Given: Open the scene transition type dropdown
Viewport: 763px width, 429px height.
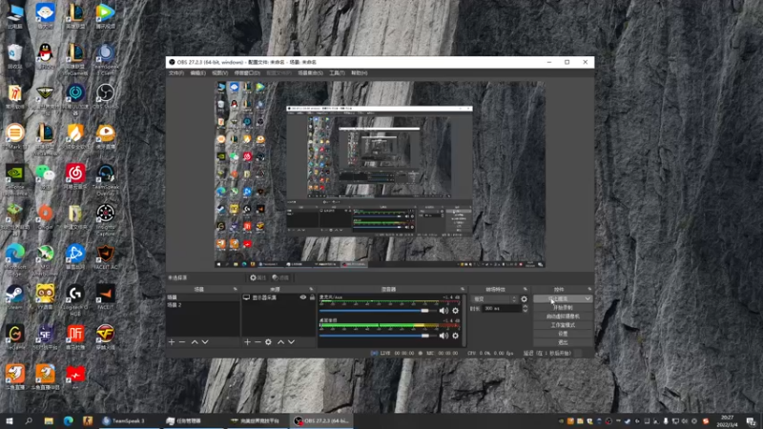Looking at the screenshot, I should pyautogui.click(x=492, y=298).
